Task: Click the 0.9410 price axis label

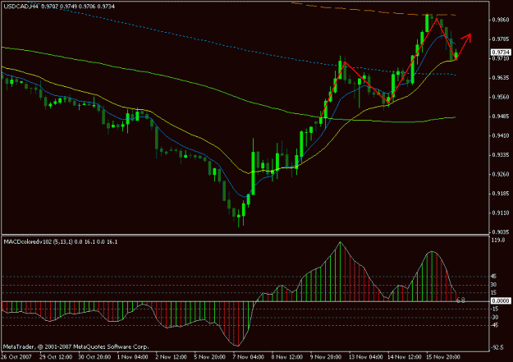Action: (501, 135)
